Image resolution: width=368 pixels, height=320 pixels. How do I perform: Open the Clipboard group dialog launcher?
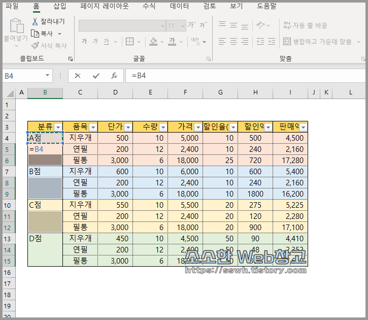(x=71, y=59)
